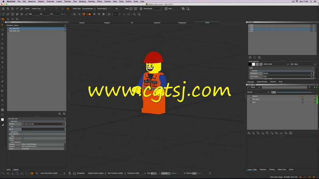The width and height of the screenshot is (319, 179).
Task: Click the Name field in Info section
Action: click(43, 129)
